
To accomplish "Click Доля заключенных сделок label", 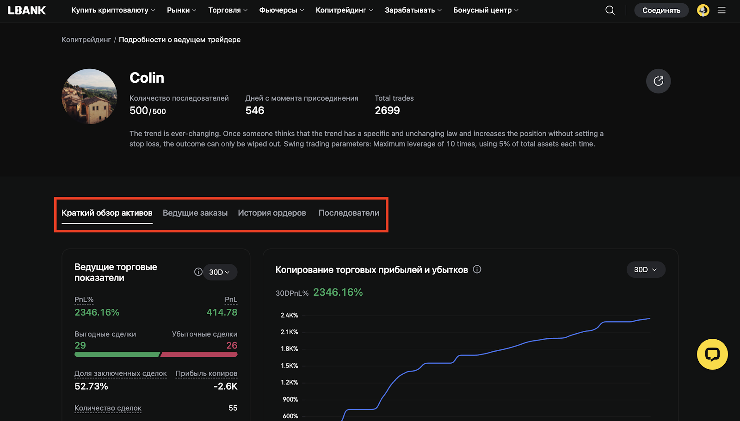I will pyautogui.click(x=121, y=373).
